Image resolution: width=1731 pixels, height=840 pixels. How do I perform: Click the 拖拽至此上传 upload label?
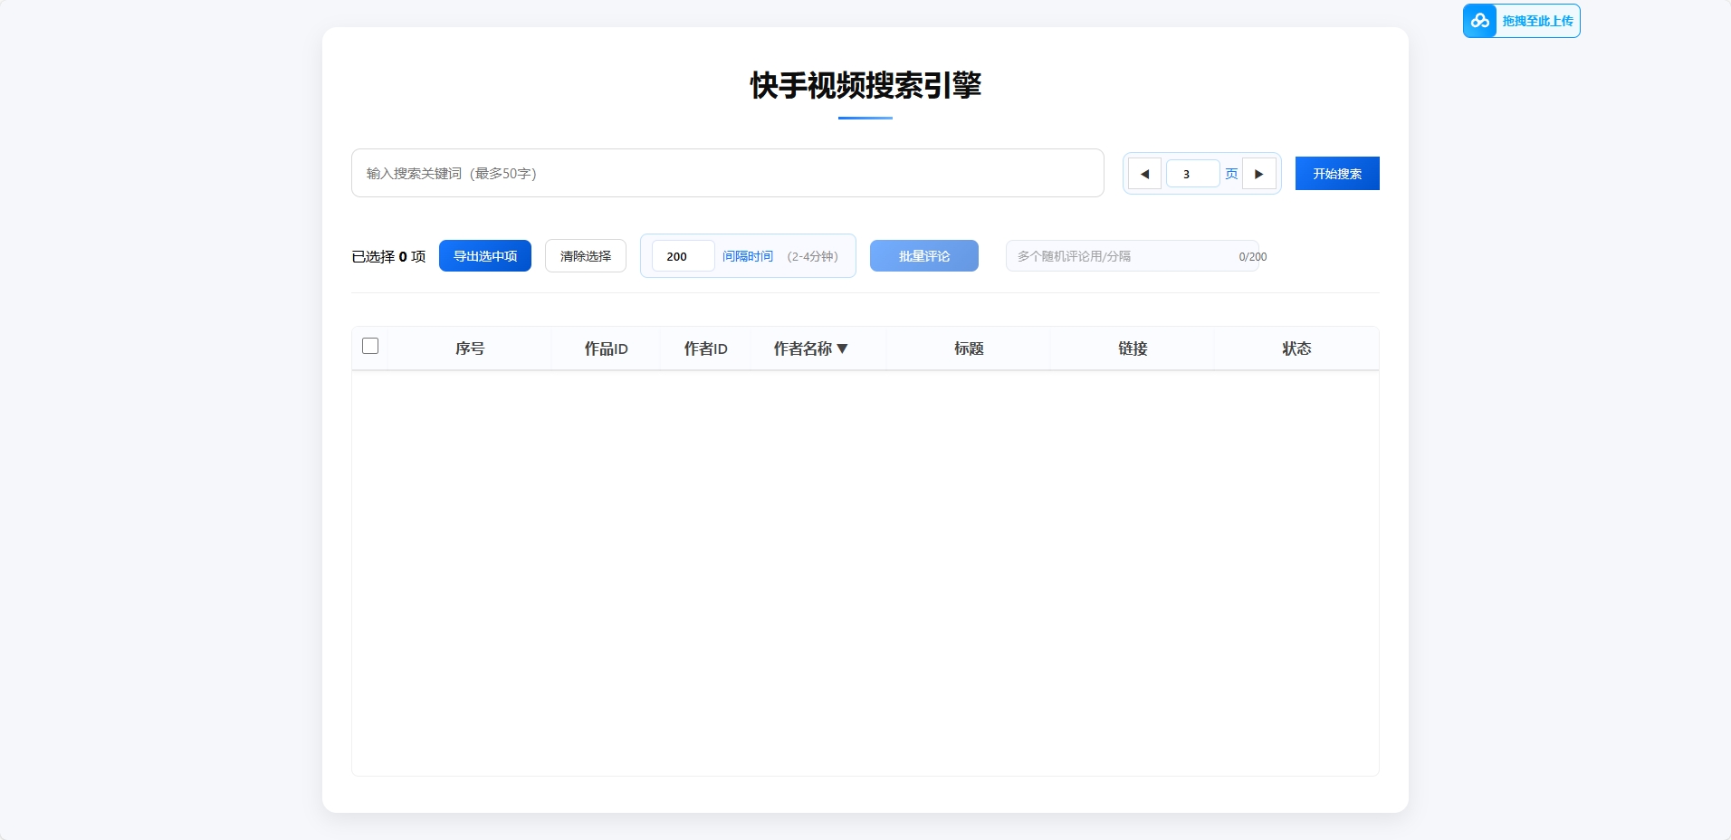point(1537,21)
